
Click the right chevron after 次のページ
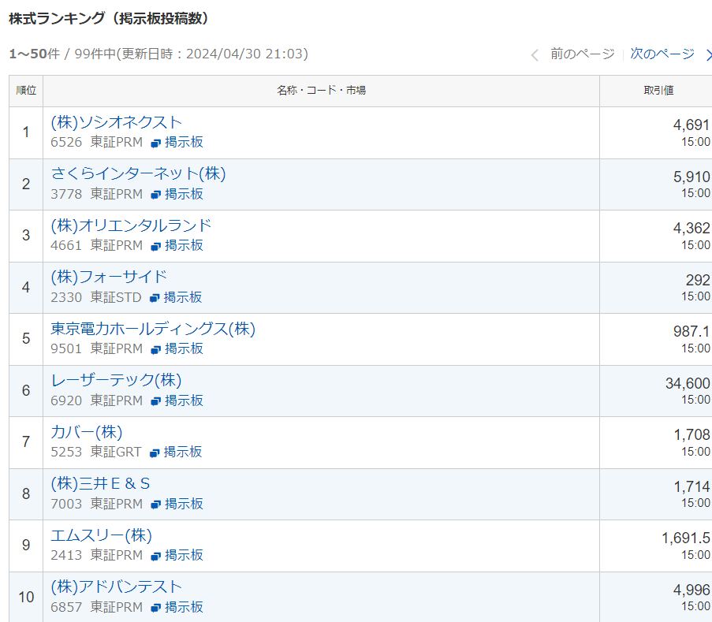coord(708,55)
